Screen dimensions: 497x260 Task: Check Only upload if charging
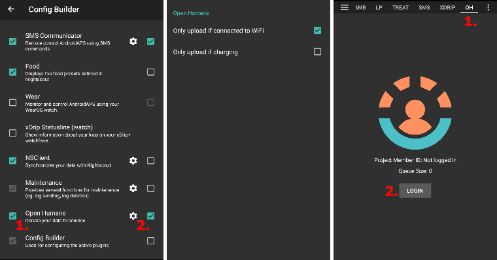coord(317,52)
